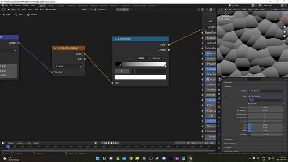The image size is (288, 162).
Task: Open the timeline Keying dropdown
Action: click(22, 143)
